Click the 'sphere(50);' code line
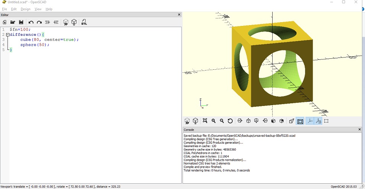This screenshot has height=189, width=365. (x=35, y=45)
